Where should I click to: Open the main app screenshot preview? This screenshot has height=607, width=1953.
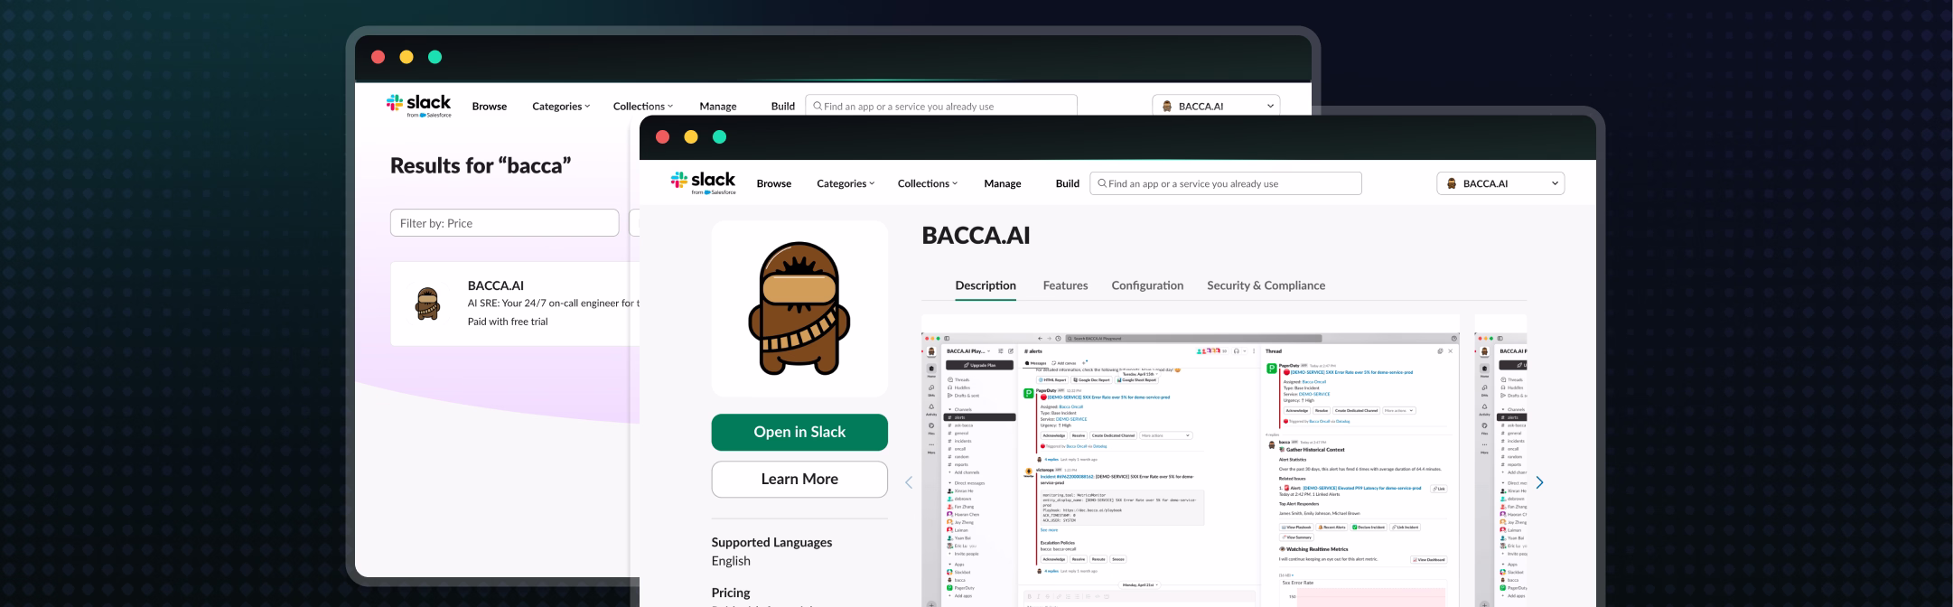(1191, 461)
